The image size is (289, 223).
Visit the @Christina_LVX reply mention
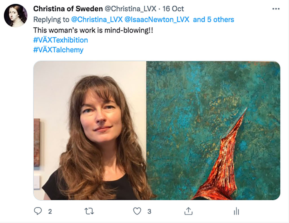tap(97, 19)
